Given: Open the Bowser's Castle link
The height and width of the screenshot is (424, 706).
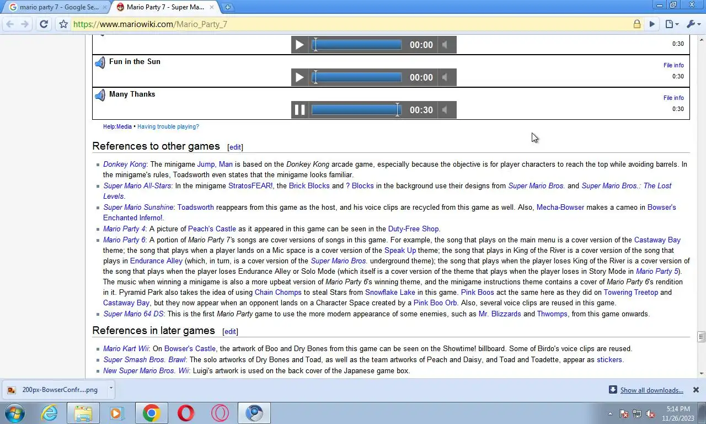Looking at the screenshot, I should coord(190,348).
